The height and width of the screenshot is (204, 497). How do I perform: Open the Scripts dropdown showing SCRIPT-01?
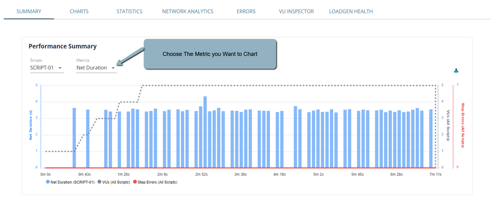pyautogui.click(x=47, y=68)
